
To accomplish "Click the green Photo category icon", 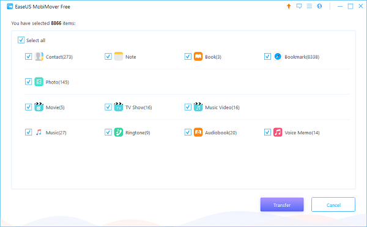I will point(39,82).
